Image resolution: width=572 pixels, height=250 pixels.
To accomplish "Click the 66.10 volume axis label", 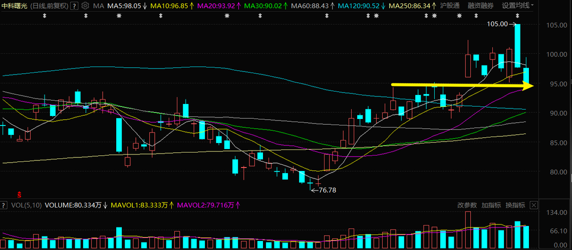I will [x=559, y=231].
